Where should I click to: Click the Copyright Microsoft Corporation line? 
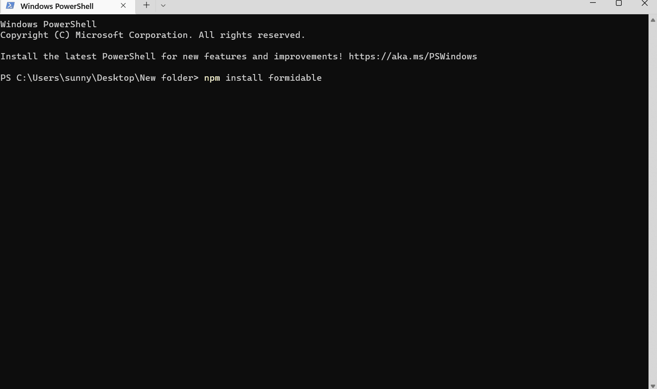pos(153,35)
